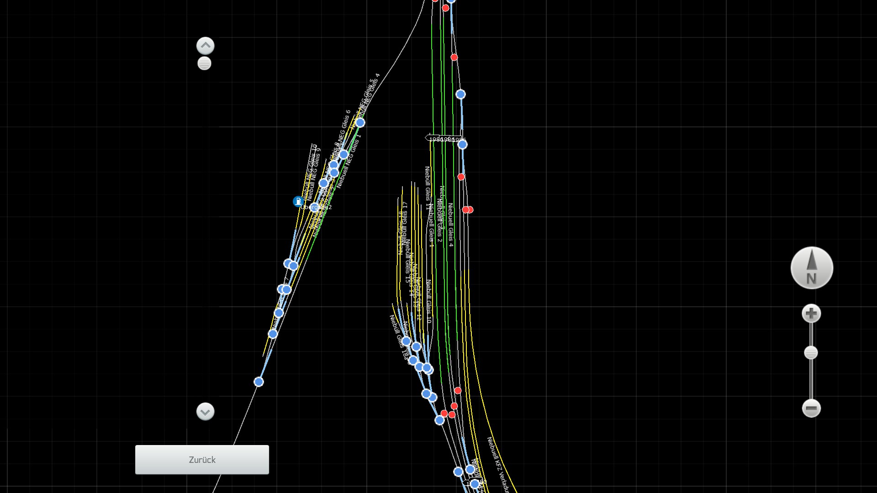Toggle the junction overlapping the Übergabe2 label
This screenshot has width=877, height=493.
pos(314,207)
